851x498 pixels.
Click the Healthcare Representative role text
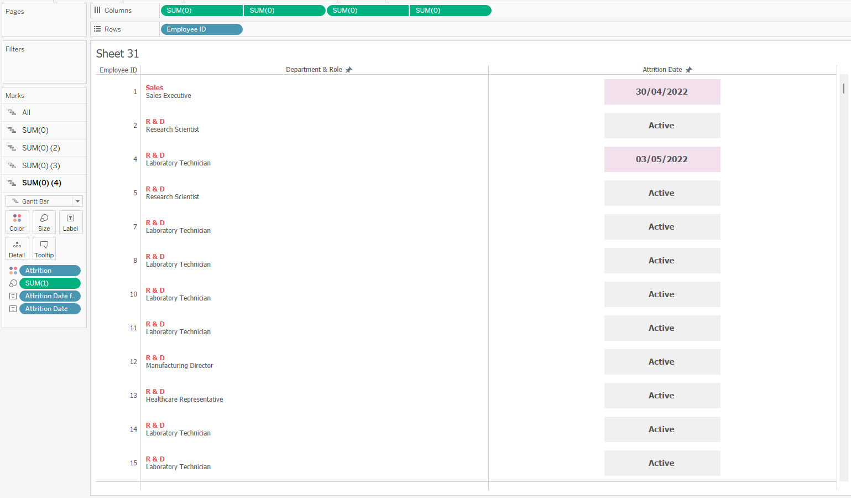(185, 400)
